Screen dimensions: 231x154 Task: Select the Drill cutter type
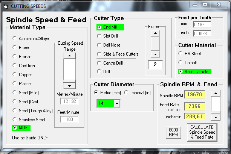pos(99,71)
